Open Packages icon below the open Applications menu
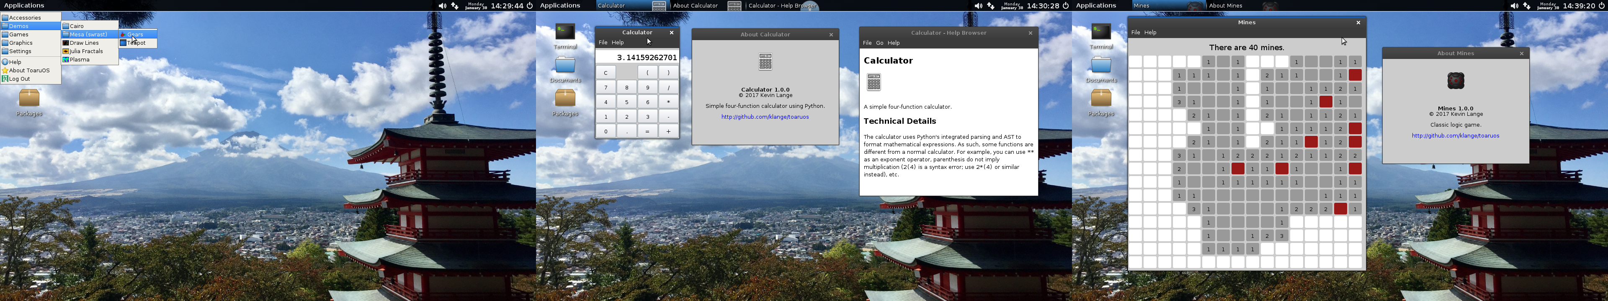 coord(29,103)
